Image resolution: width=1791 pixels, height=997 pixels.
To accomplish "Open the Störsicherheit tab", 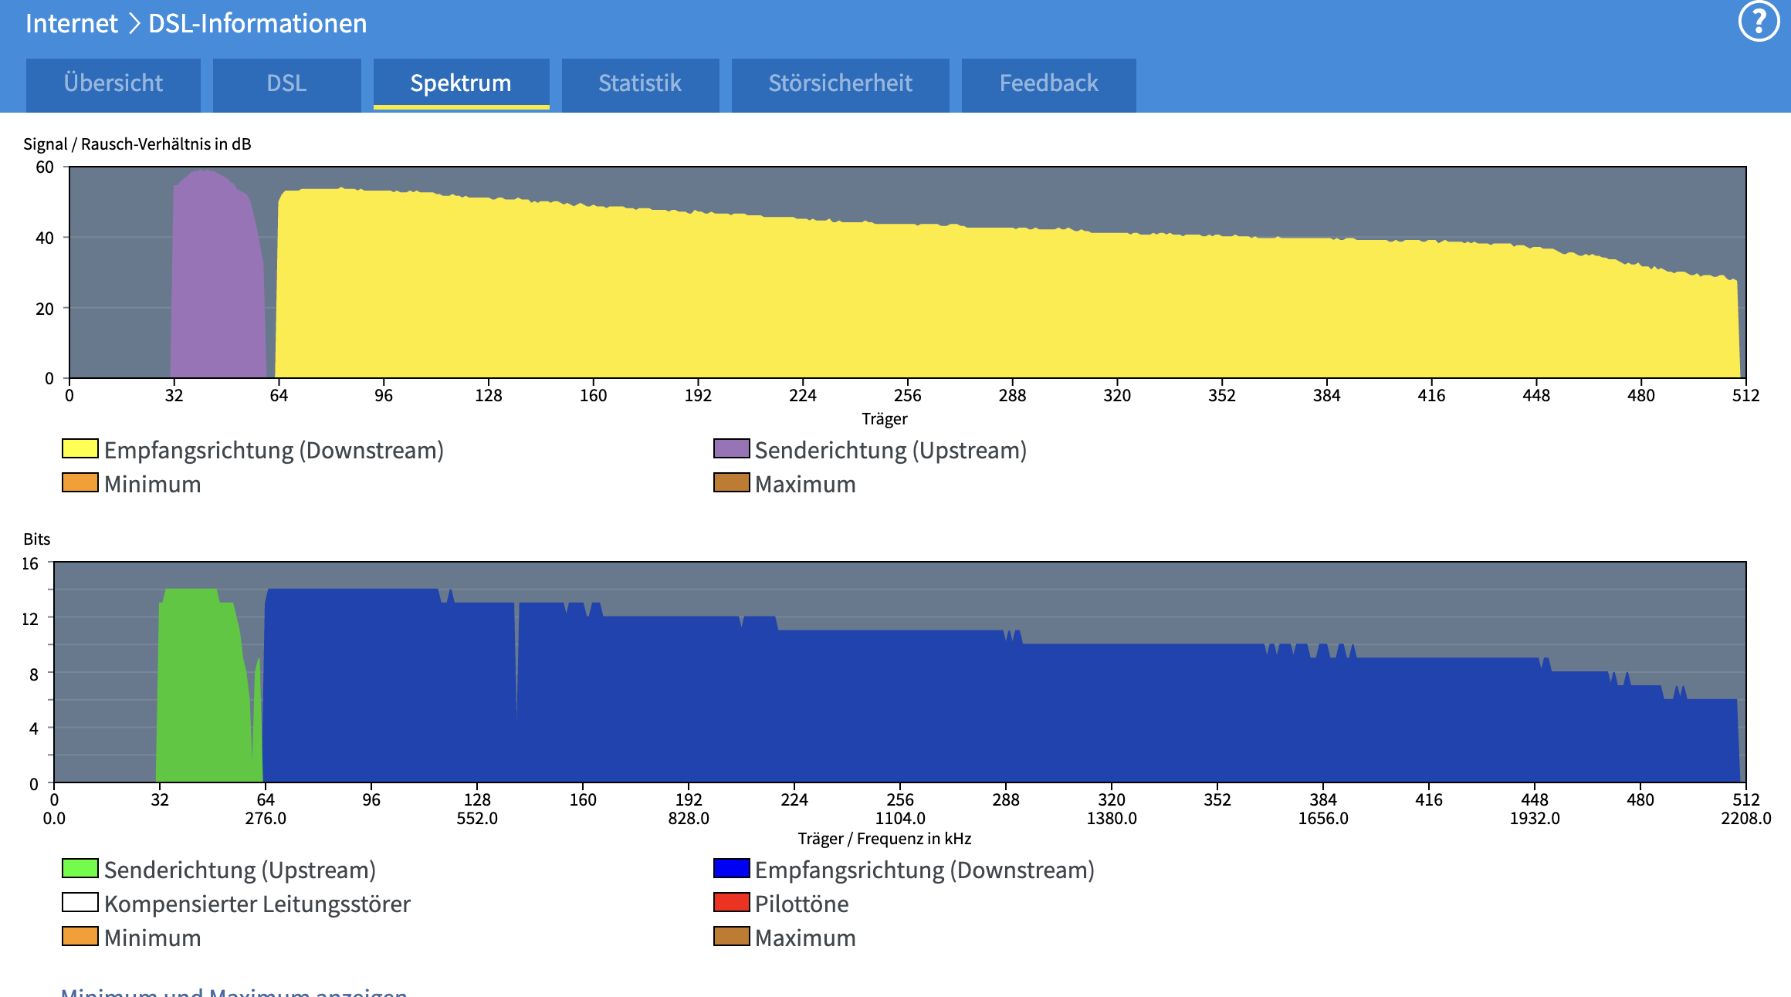I will click(840, 83).
